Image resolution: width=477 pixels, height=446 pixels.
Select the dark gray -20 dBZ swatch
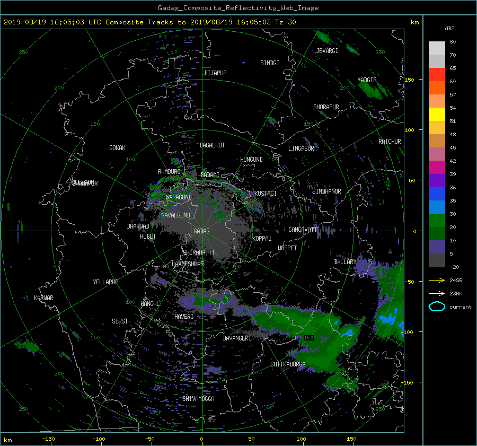tap(437, 260)
